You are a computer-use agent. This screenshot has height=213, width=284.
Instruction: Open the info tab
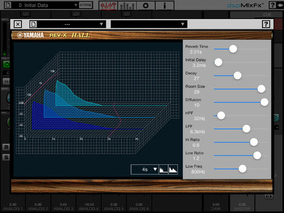click(x=164, y=5)
